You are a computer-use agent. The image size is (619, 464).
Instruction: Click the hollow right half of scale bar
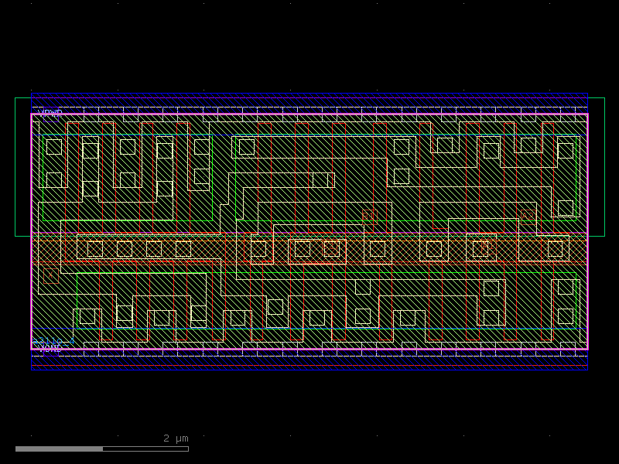[x=145, y=449]
